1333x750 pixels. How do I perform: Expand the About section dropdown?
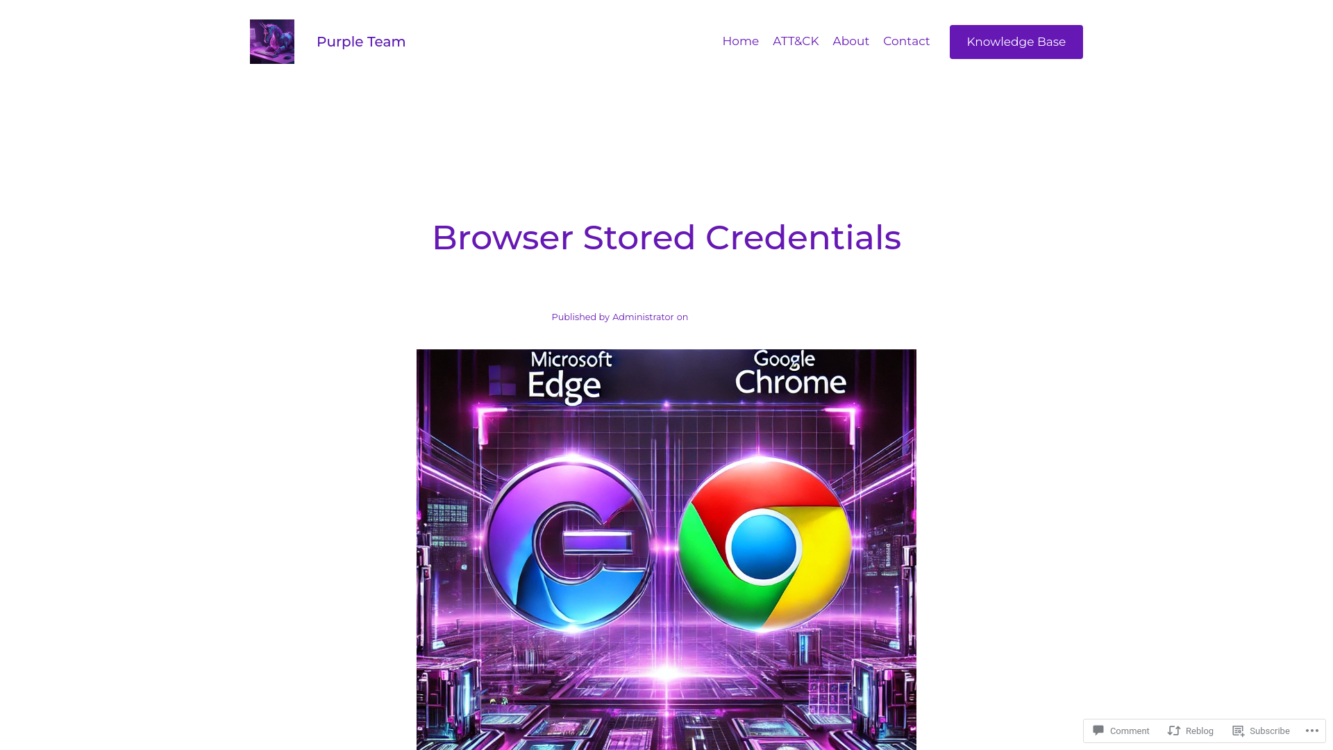(x=850, y=41)
